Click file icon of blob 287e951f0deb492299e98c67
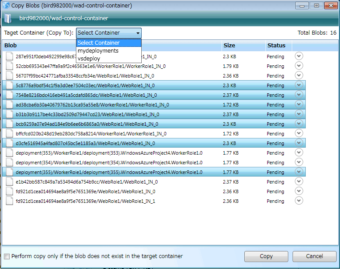 (x=9, y=56)
